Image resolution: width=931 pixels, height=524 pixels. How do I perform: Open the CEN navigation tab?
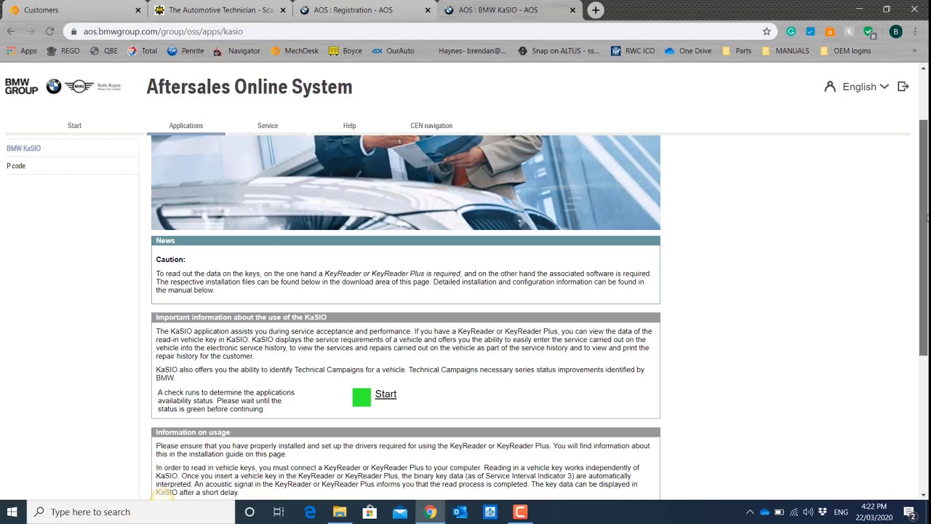431,126
